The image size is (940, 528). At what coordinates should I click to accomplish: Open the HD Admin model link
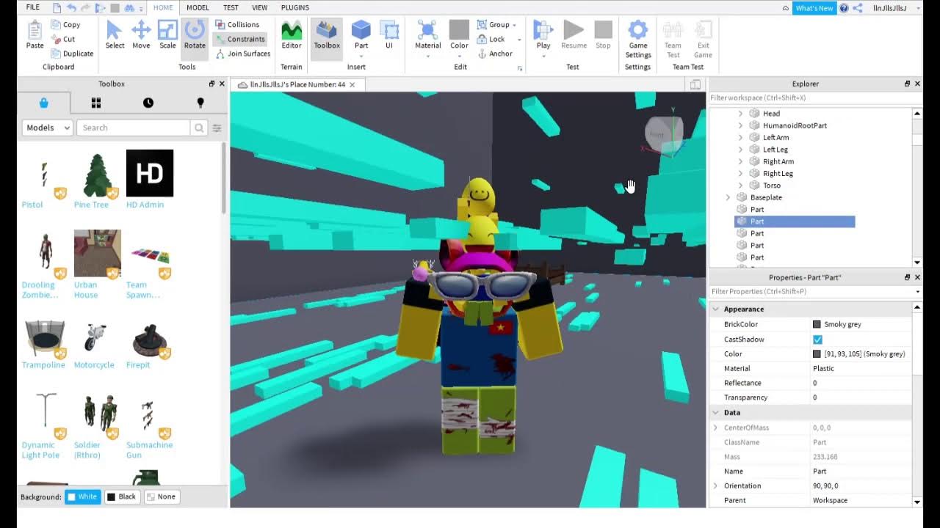coord(145,205)
